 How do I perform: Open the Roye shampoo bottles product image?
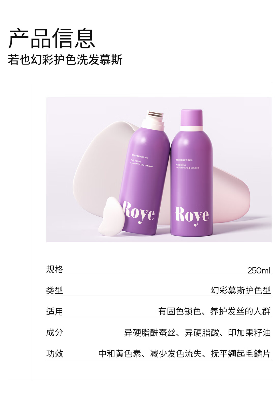coord(159,169)
